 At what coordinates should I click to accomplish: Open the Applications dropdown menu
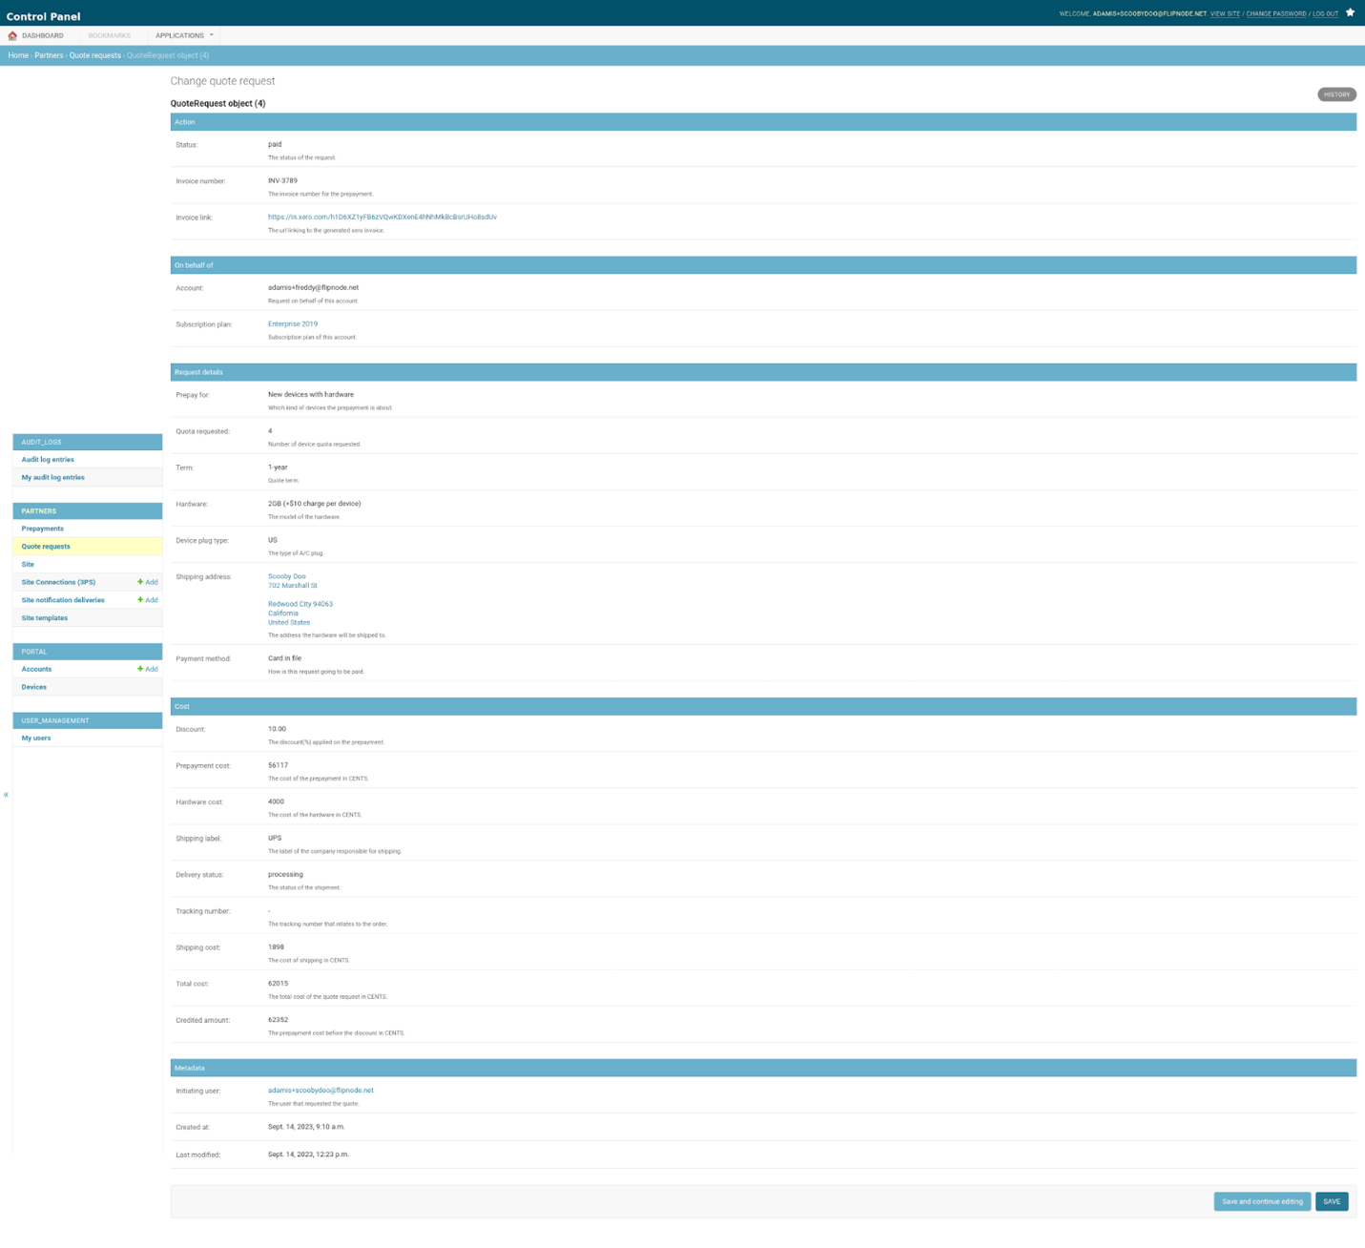coord(184,35)
